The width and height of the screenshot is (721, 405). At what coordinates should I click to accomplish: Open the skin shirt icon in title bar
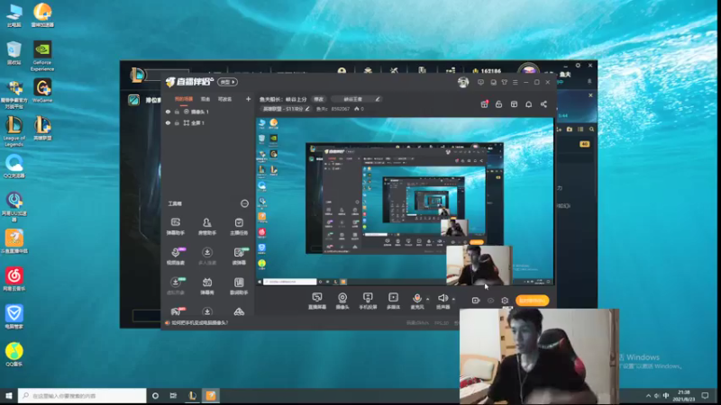point(505,82)
